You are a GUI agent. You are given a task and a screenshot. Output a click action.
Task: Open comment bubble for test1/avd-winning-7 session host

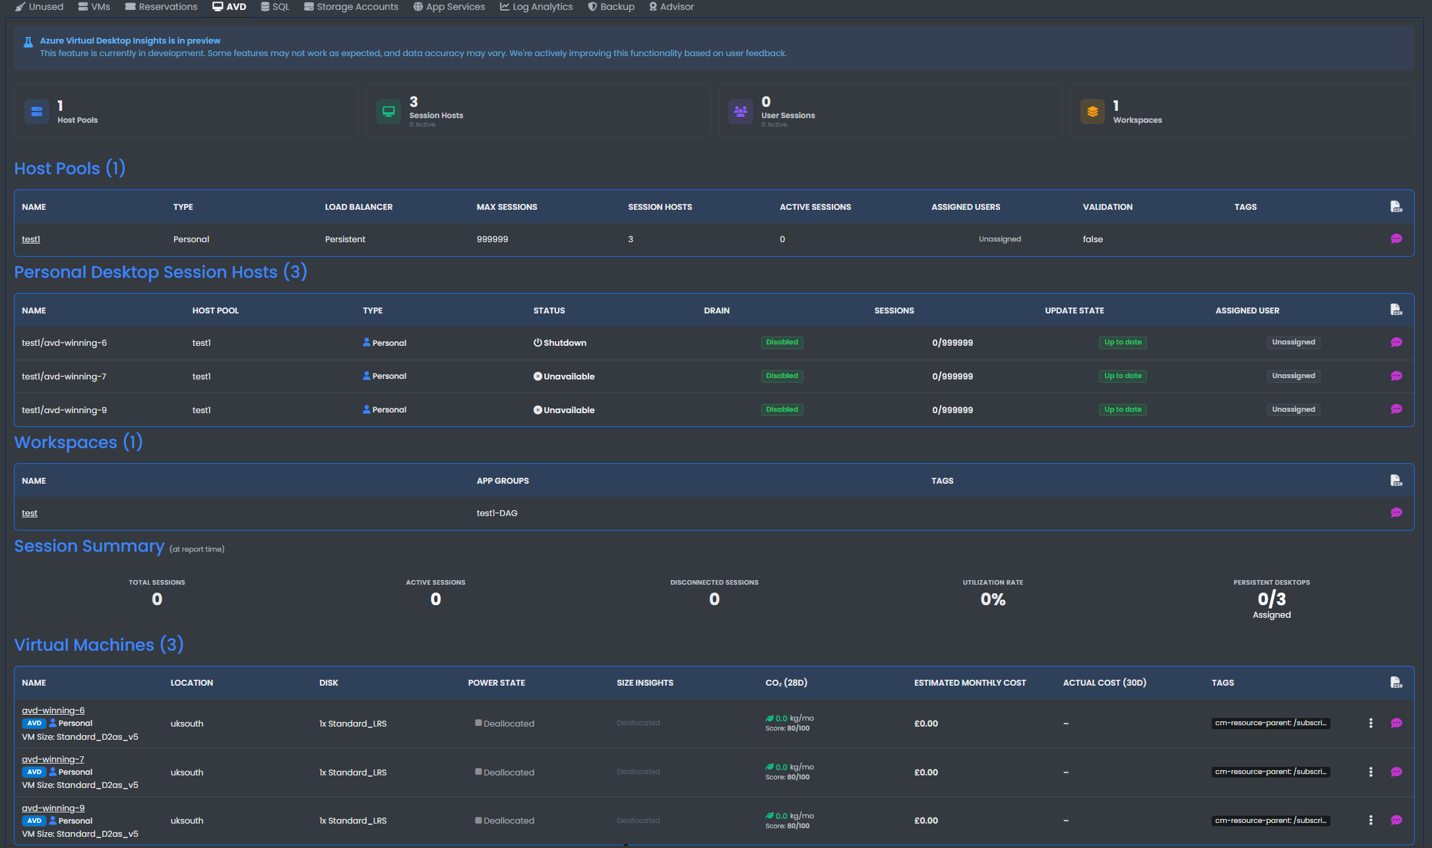pyautogui.click(x=1396, y=376)
